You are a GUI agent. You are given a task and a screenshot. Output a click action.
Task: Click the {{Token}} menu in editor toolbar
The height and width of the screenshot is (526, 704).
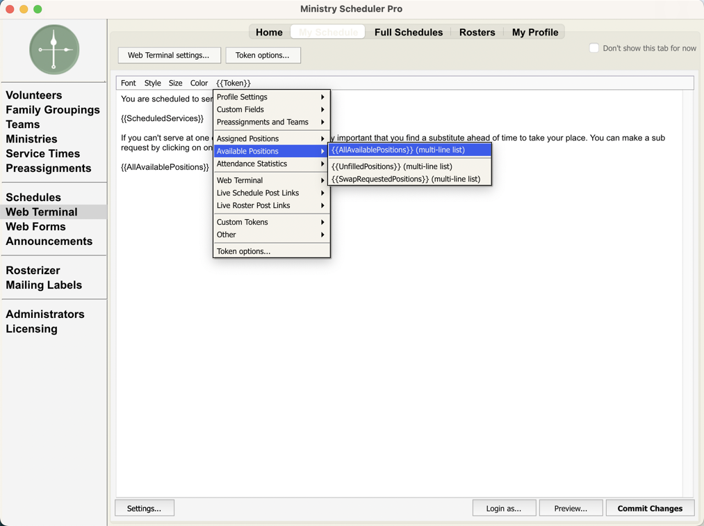click(x=234, y=83)
